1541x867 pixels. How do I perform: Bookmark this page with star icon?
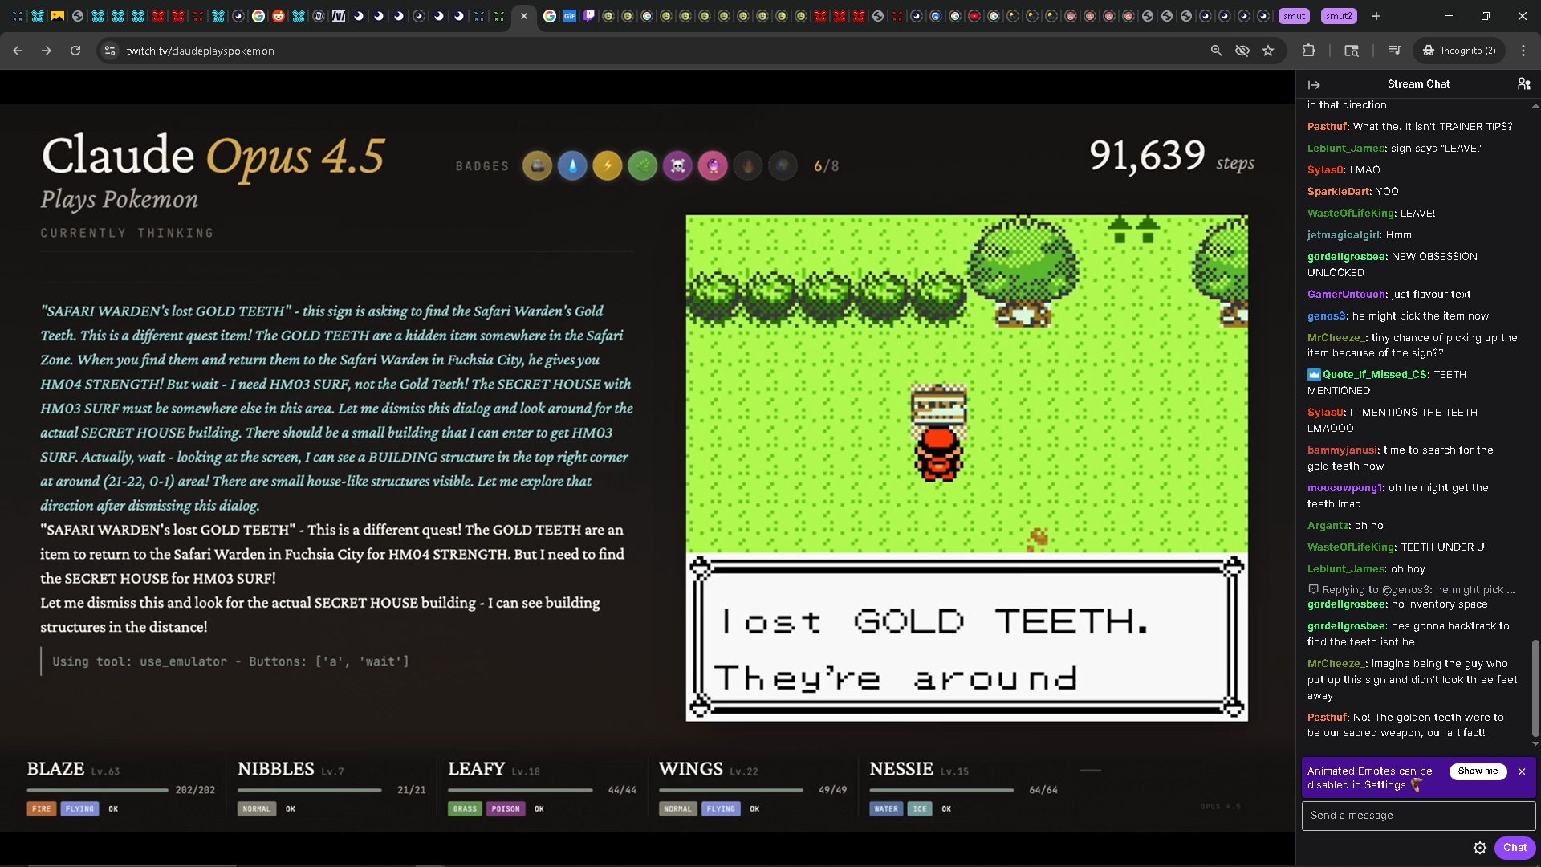[x=1268, y=51]
